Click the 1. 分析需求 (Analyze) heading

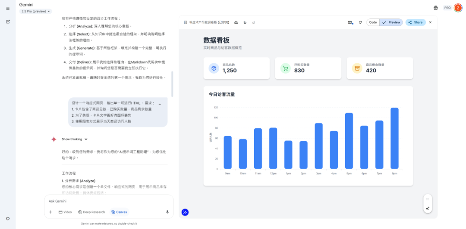click(x=79, y=181)
